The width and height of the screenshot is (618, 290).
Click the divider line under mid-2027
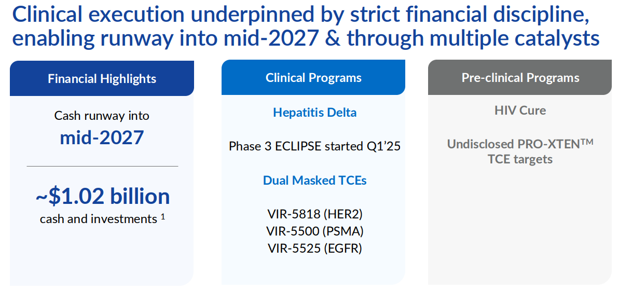click(102, 167)
